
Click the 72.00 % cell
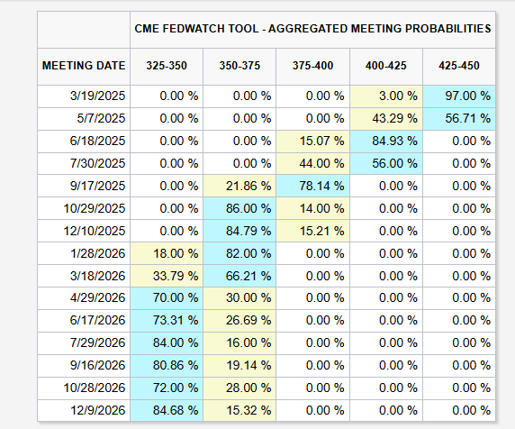coord(167,388)
